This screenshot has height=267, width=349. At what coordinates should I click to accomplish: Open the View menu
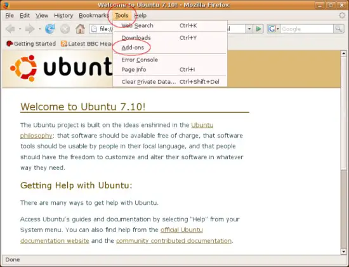42,15
